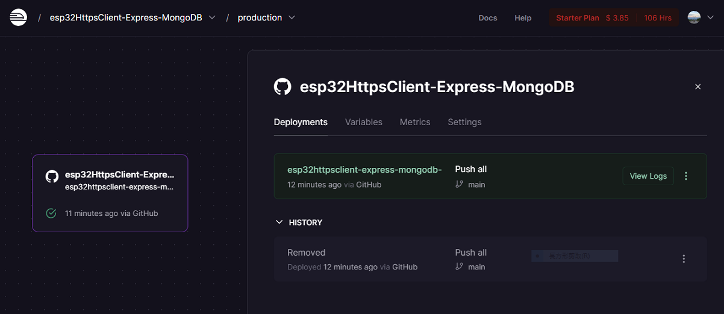
Task: Select the esp32HttpsClient-Expre... service card on the canvas
Action: point(110,193)
